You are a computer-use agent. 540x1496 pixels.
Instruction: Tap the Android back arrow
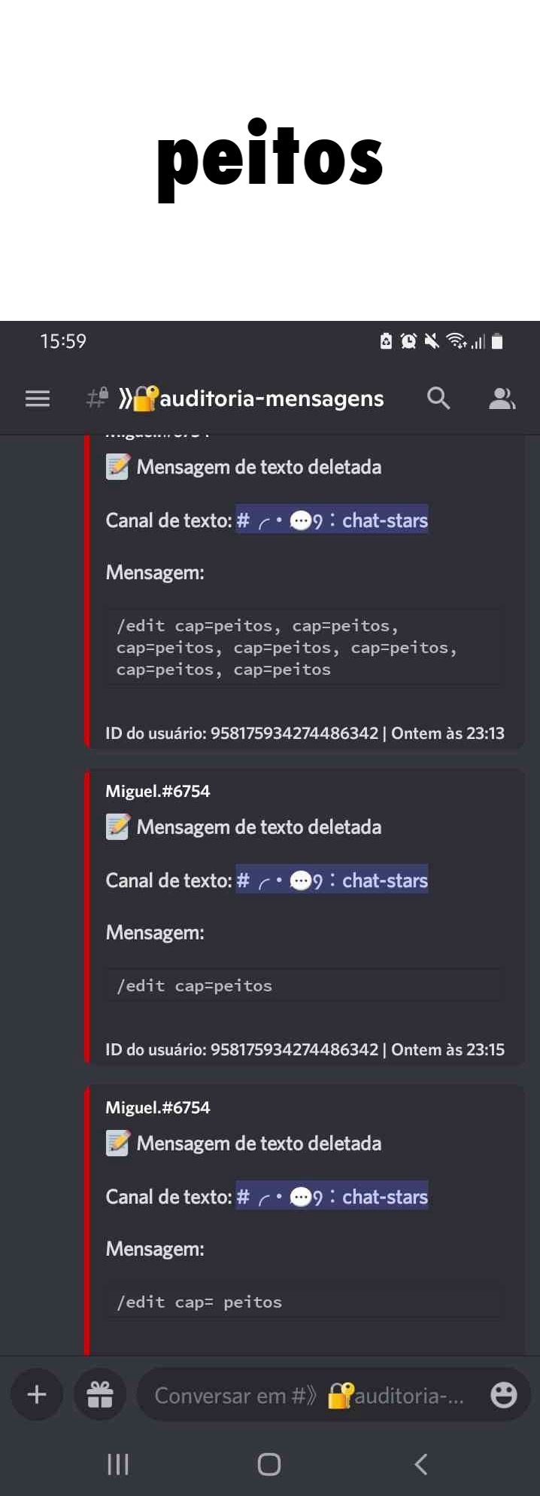click(x=421, y=1464)
